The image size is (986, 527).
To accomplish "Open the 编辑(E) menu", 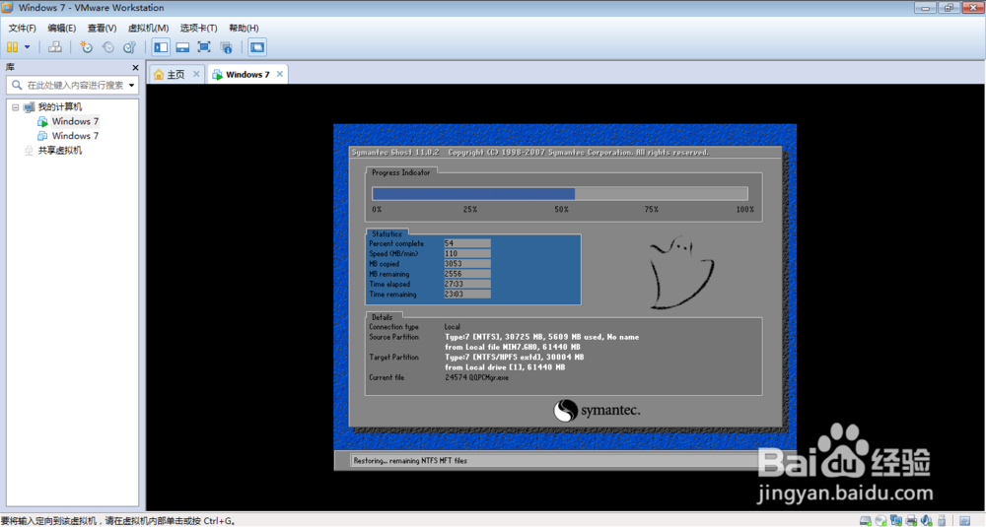I will point(61,28).
